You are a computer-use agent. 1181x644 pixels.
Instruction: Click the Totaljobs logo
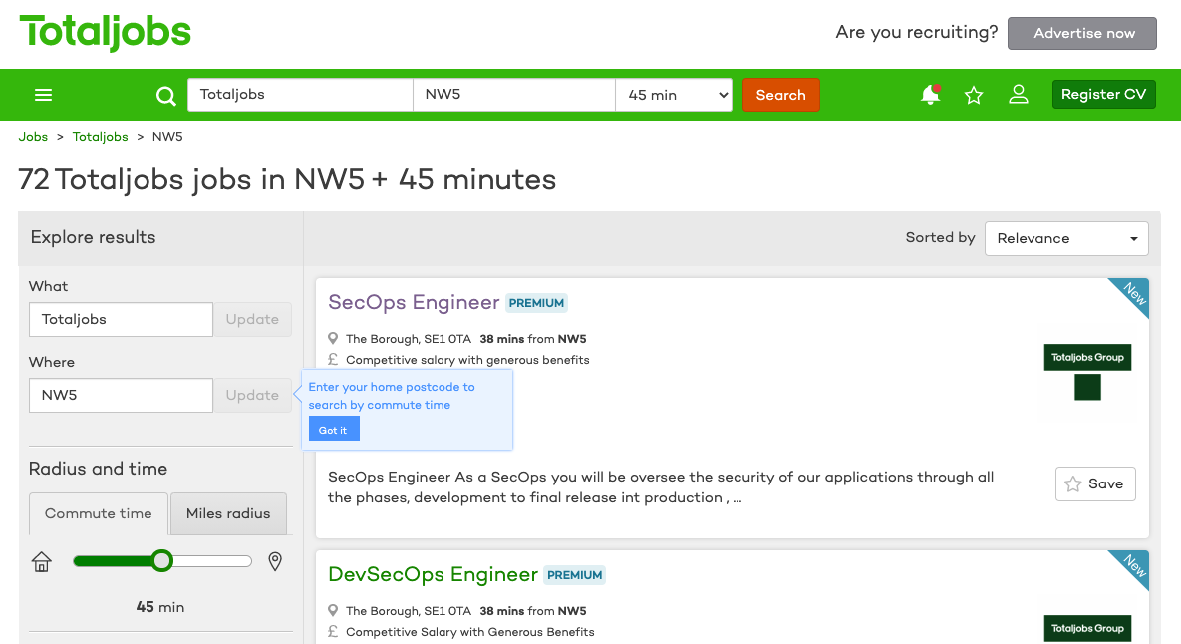pos(105,32)
